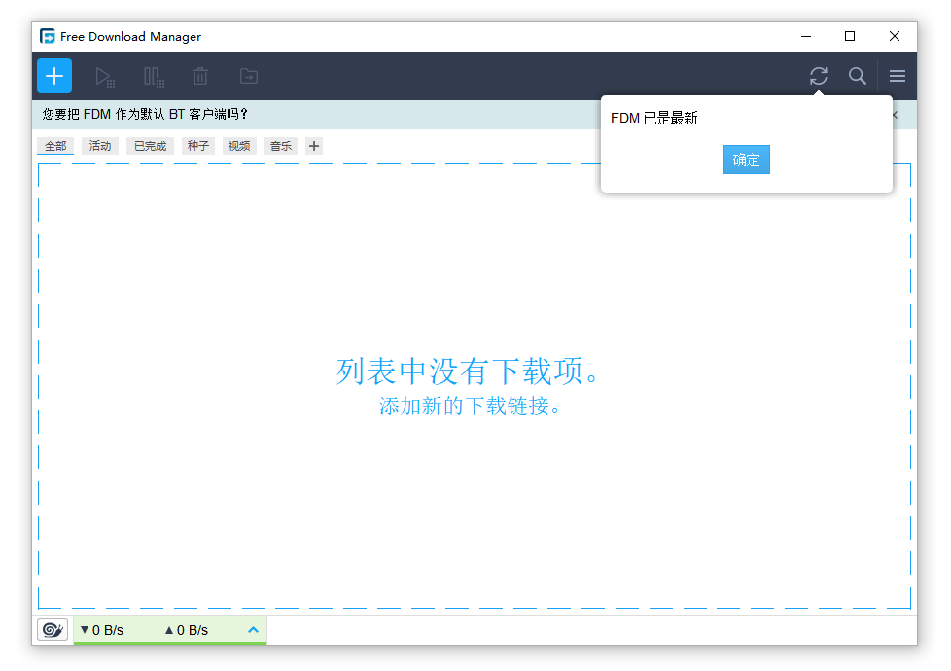
Task: Click the download speed 0 B/s display
Action: [x=103, y=629]
